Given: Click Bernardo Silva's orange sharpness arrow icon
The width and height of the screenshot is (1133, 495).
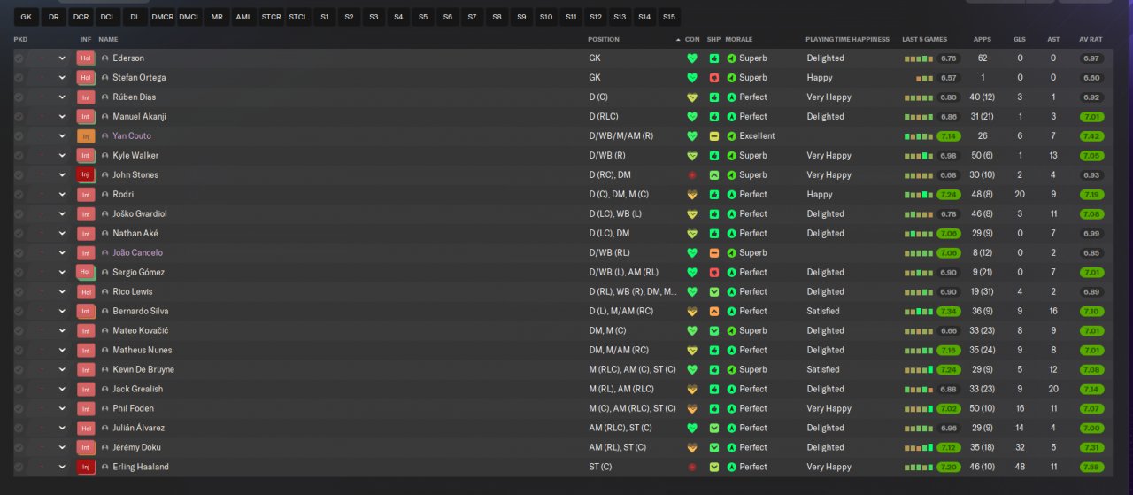Looking at the screenshot, I should [714, 312].
